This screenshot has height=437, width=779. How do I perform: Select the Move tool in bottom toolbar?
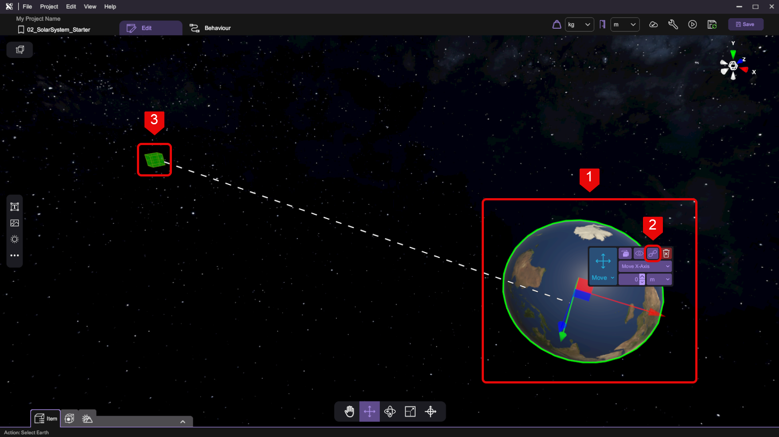tap(370, 412)
